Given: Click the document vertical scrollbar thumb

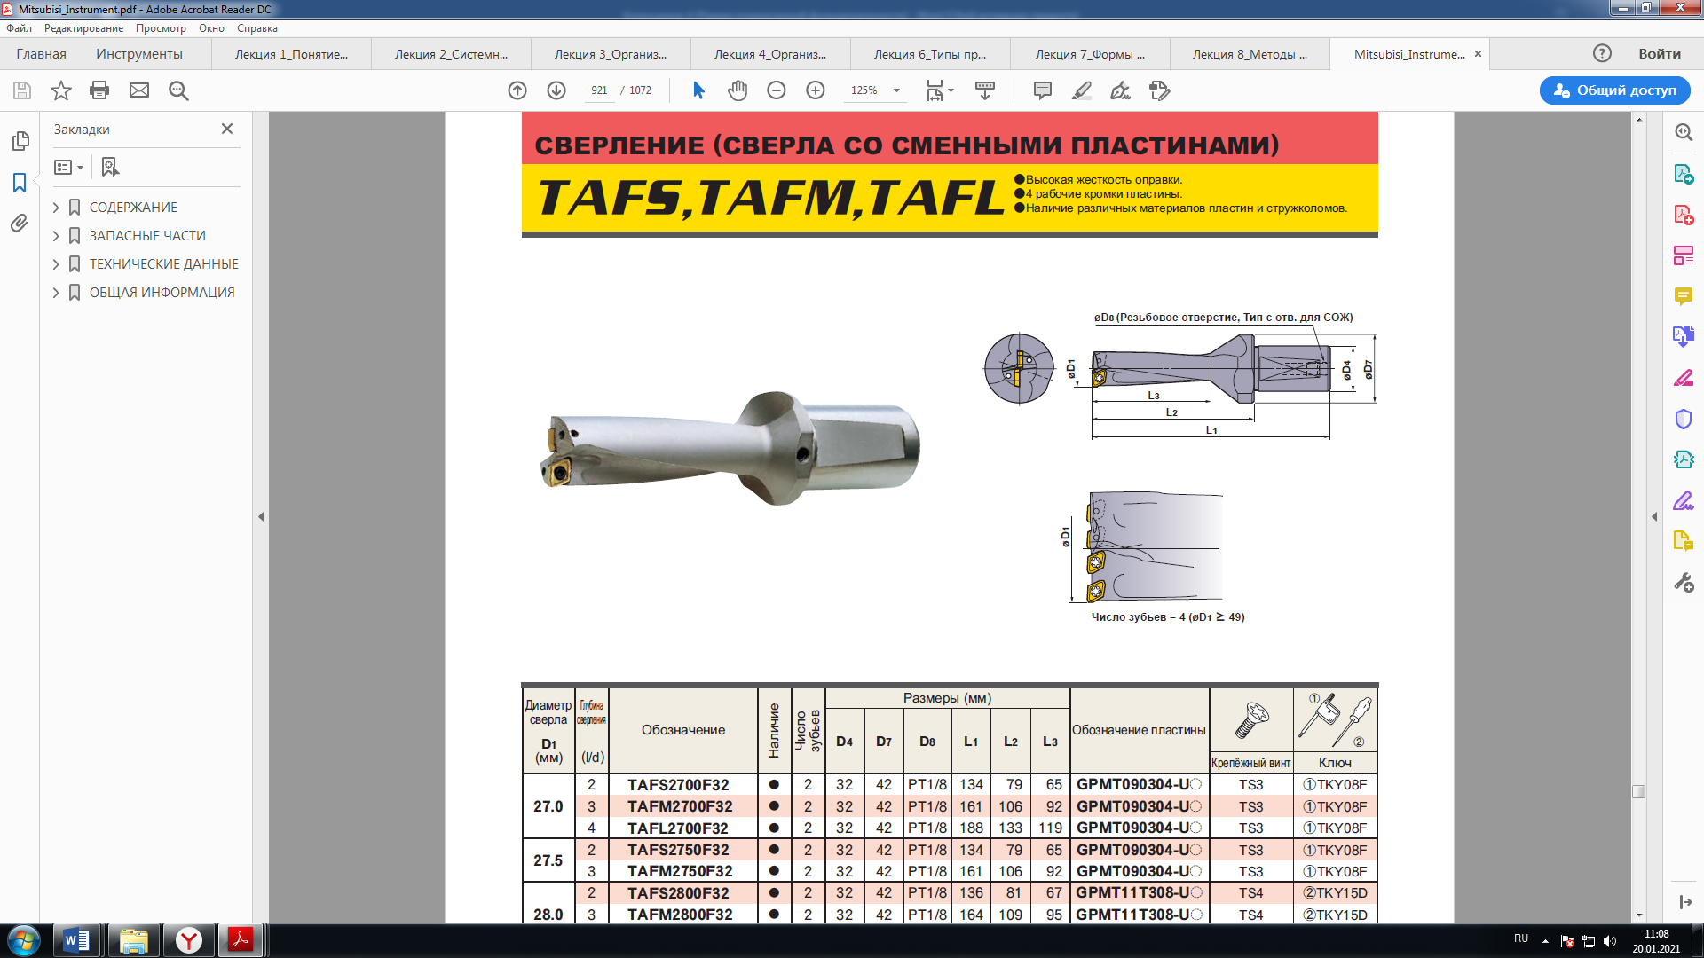Looking at the screenshot, I should click(x=1638, y=791).
